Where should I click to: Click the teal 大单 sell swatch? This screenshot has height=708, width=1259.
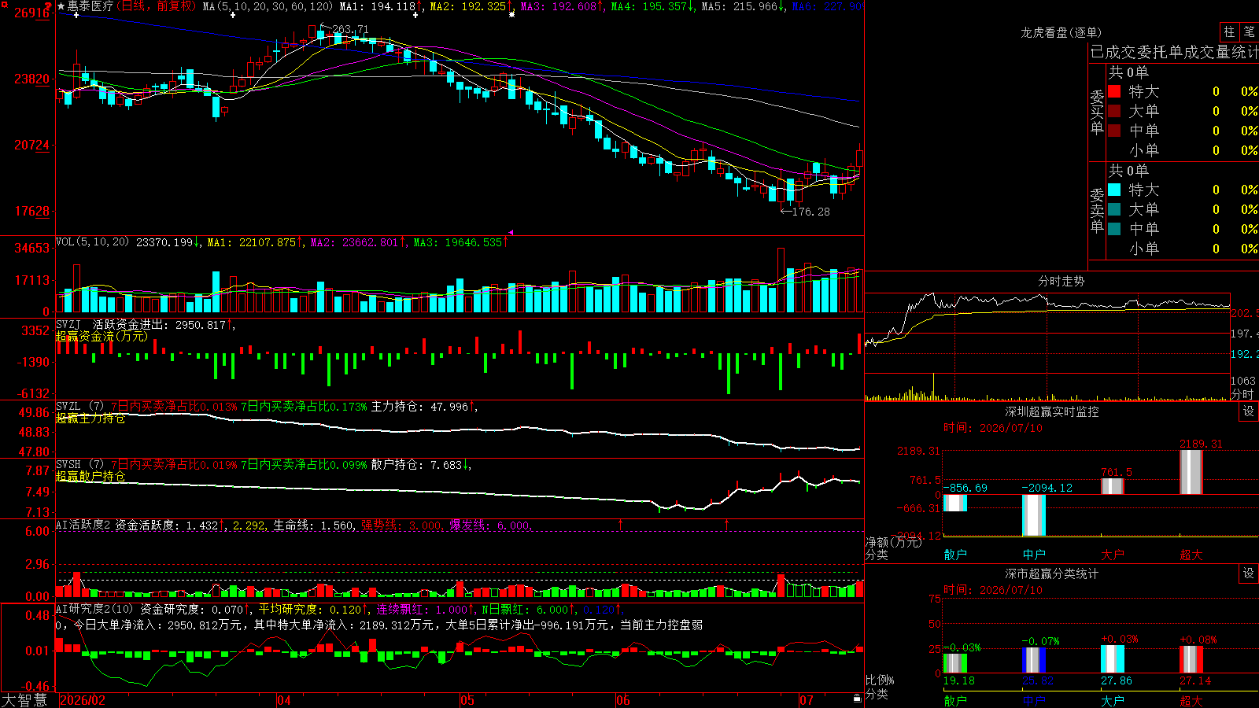(x=1114, y=209)
